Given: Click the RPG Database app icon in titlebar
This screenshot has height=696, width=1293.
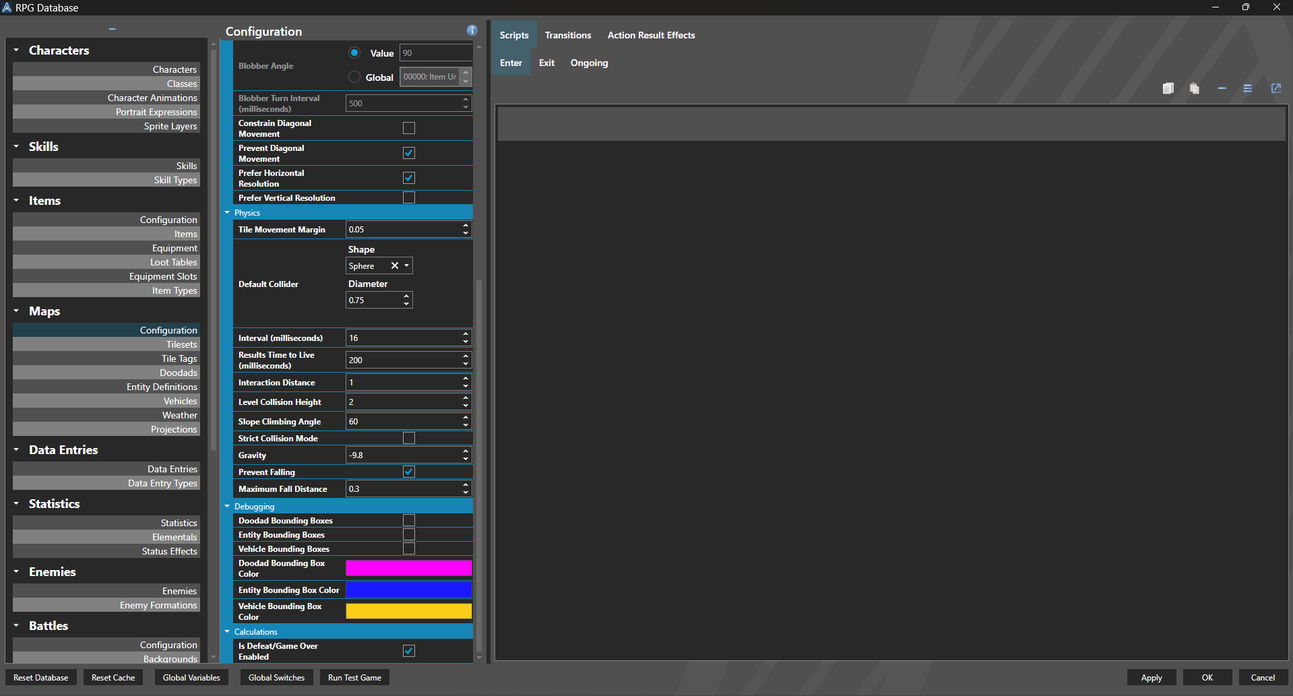Looking at the screenshot, I should 7,7.
